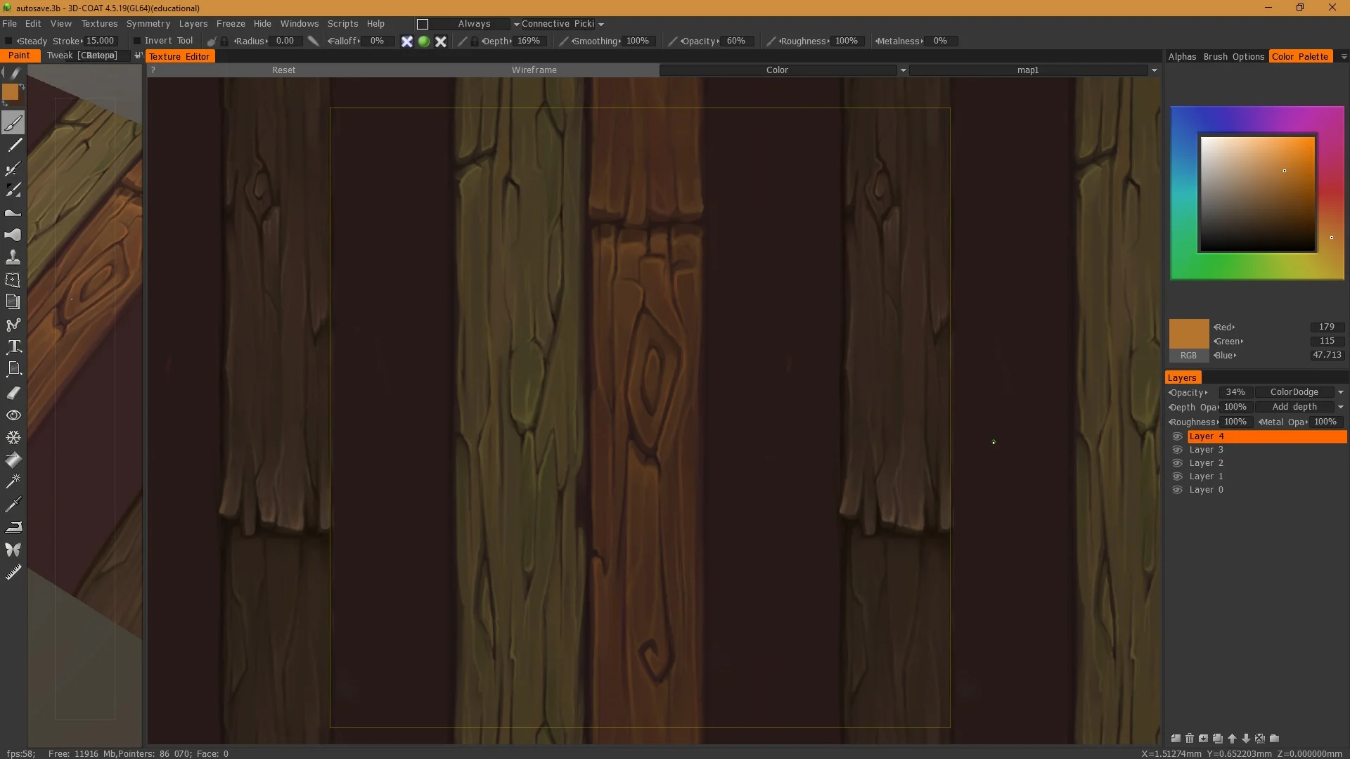Click the layer folder icon
This screenshot has height=759, width=1350.
click(1274, 739)
